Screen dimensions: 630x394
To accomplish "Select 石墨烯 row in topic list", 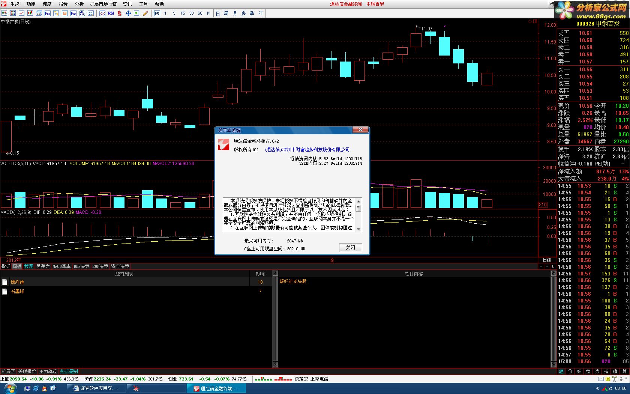I will coord(136,291).
